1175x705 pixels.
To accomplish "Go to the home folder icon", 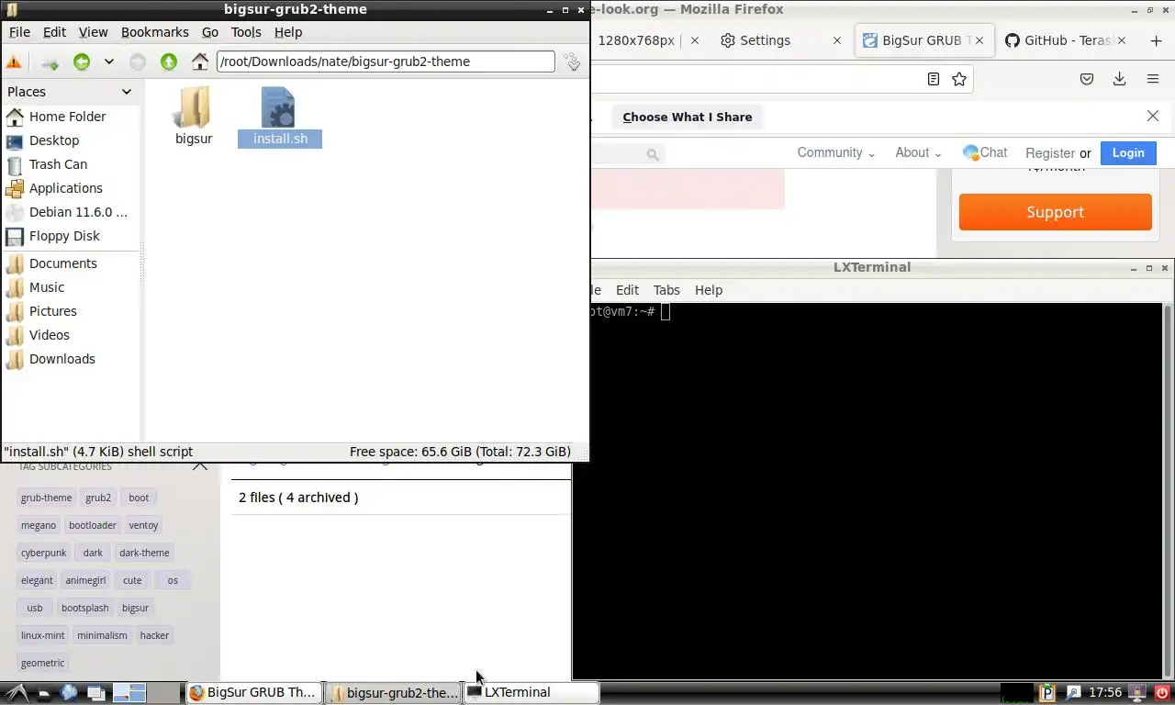I will 200,62.
